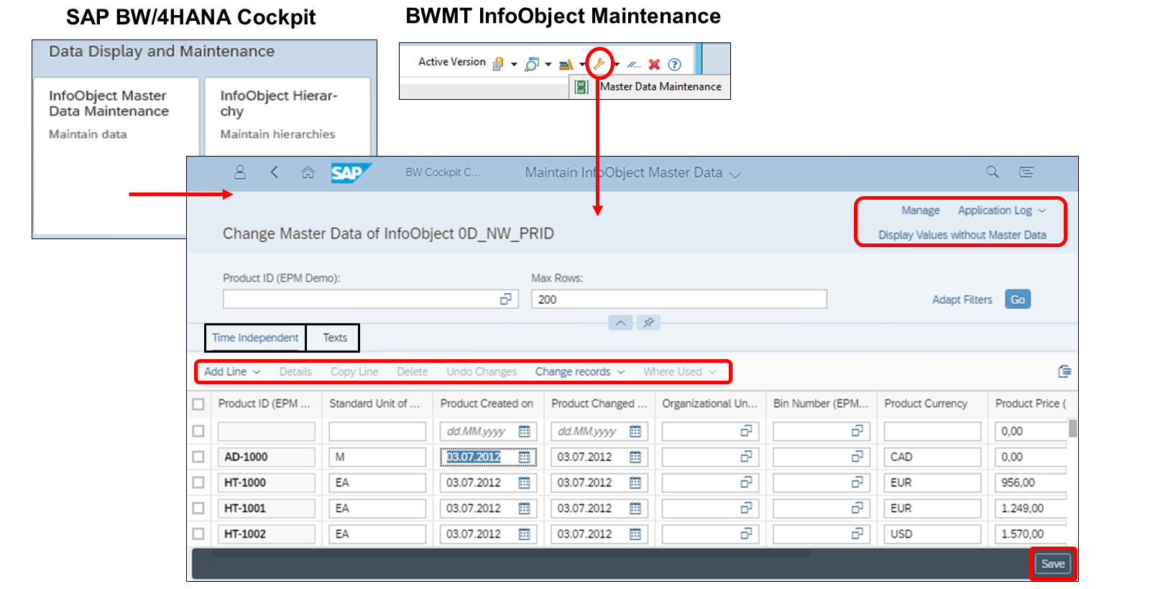Click the user profile icon in header
This screenshot has width=1150, height=589.
click(240, 172)
